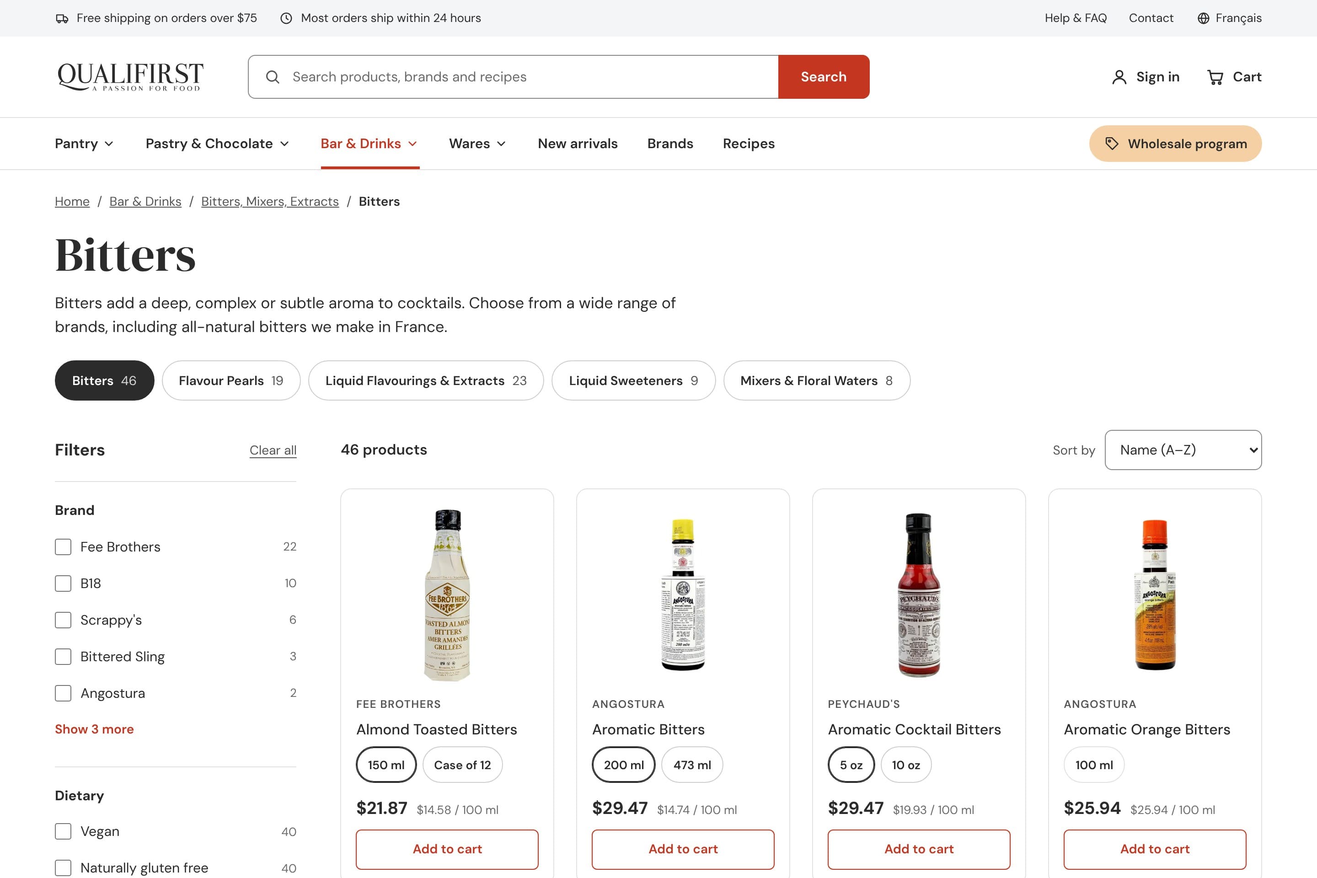Select Liquid Flavourings & Extracts tab
Viewport: 1317px width, 878px height.
pos(426,381)
